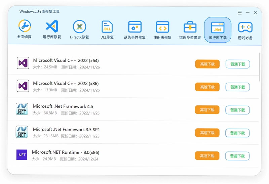This screenshot has width=269, height=184.
Task: Select the 注册表修复 registry repair icon
Action: coord(162,30)
